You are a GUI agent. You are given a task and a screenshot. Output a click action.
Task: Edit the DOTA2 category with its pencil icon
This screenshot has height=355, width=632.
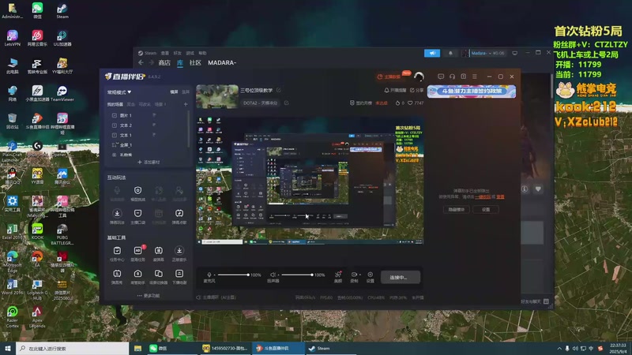[286, 103]
